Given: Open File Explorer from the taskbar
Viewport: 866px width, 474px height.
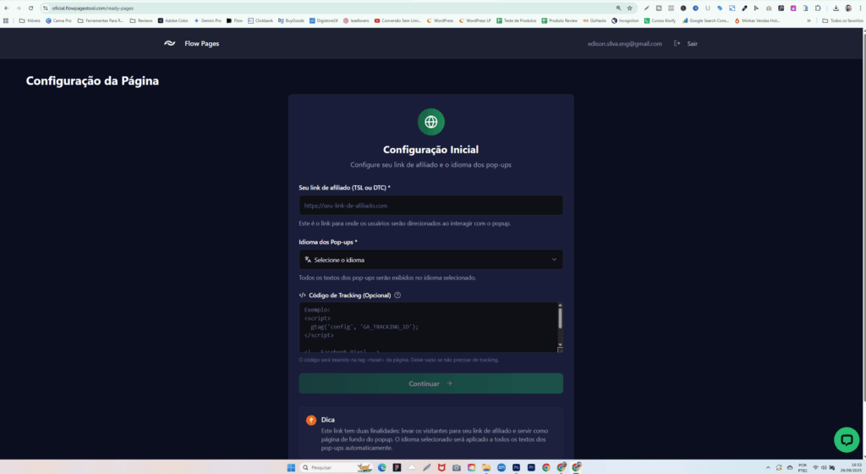Looking at the screenshot, I should (x=486, y=467).
